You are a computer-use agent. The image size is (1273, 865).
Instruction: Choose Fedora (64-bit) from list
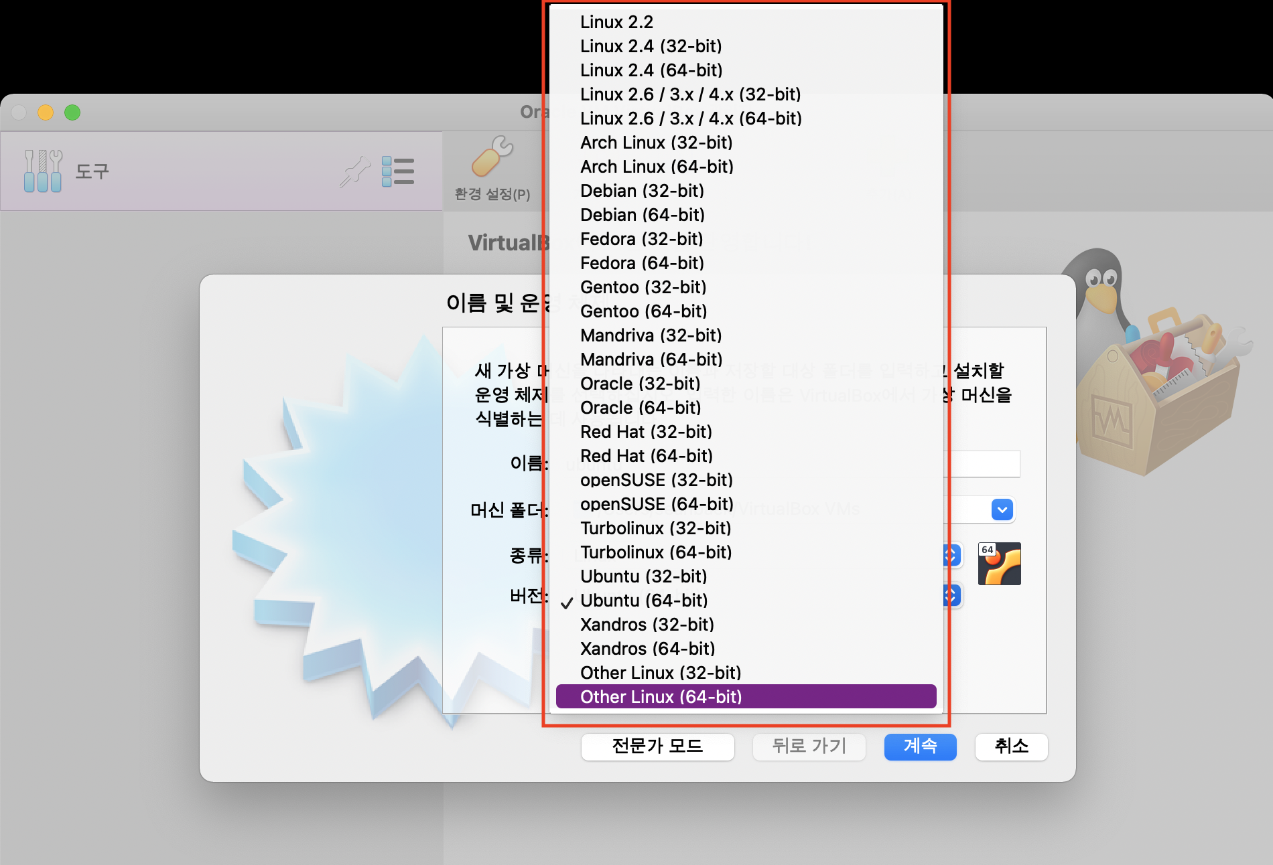coord(746,263)
